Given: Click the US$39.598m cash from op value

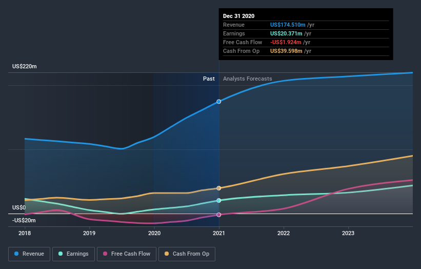Looking at the screenshot, I should pos(286,51).
